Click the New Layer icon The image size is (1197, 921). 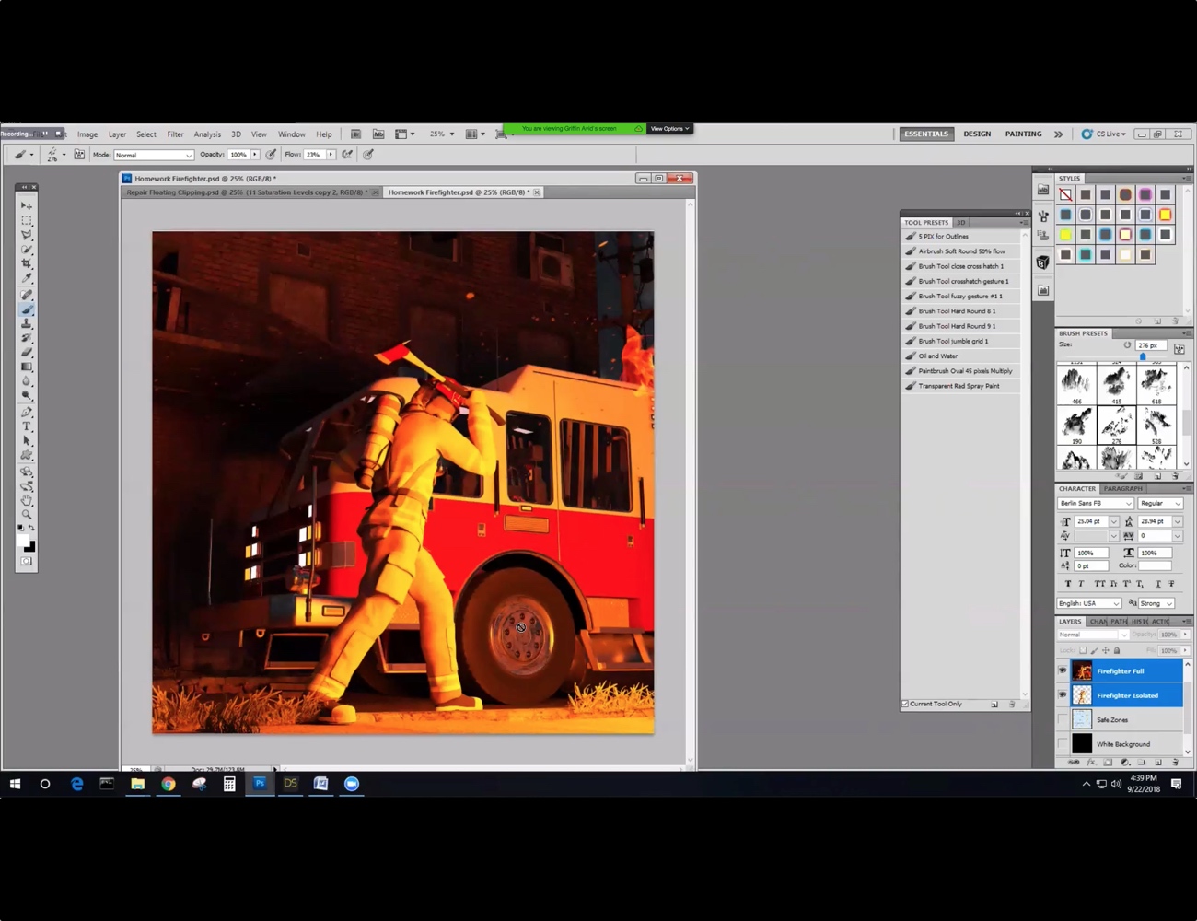[1158, 762]
